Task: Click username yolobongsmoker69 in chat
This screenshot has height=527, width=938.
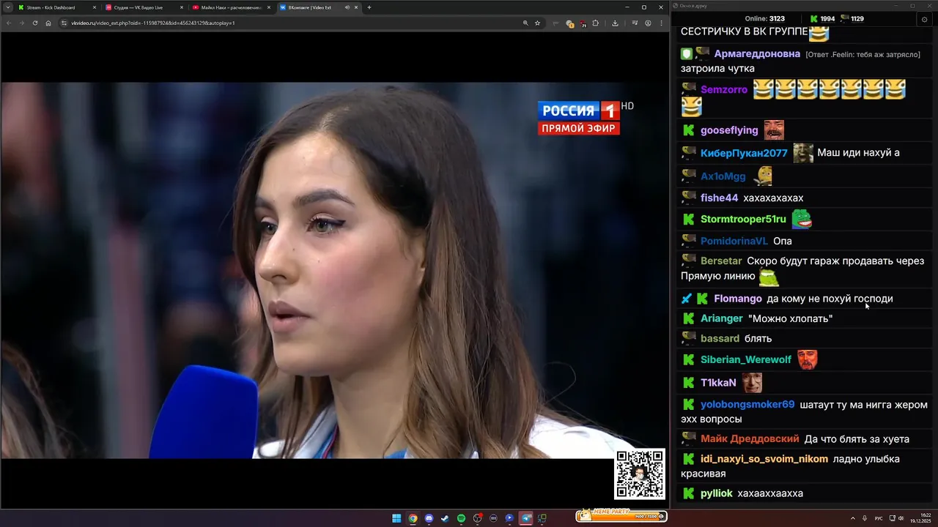Action: 747,405
